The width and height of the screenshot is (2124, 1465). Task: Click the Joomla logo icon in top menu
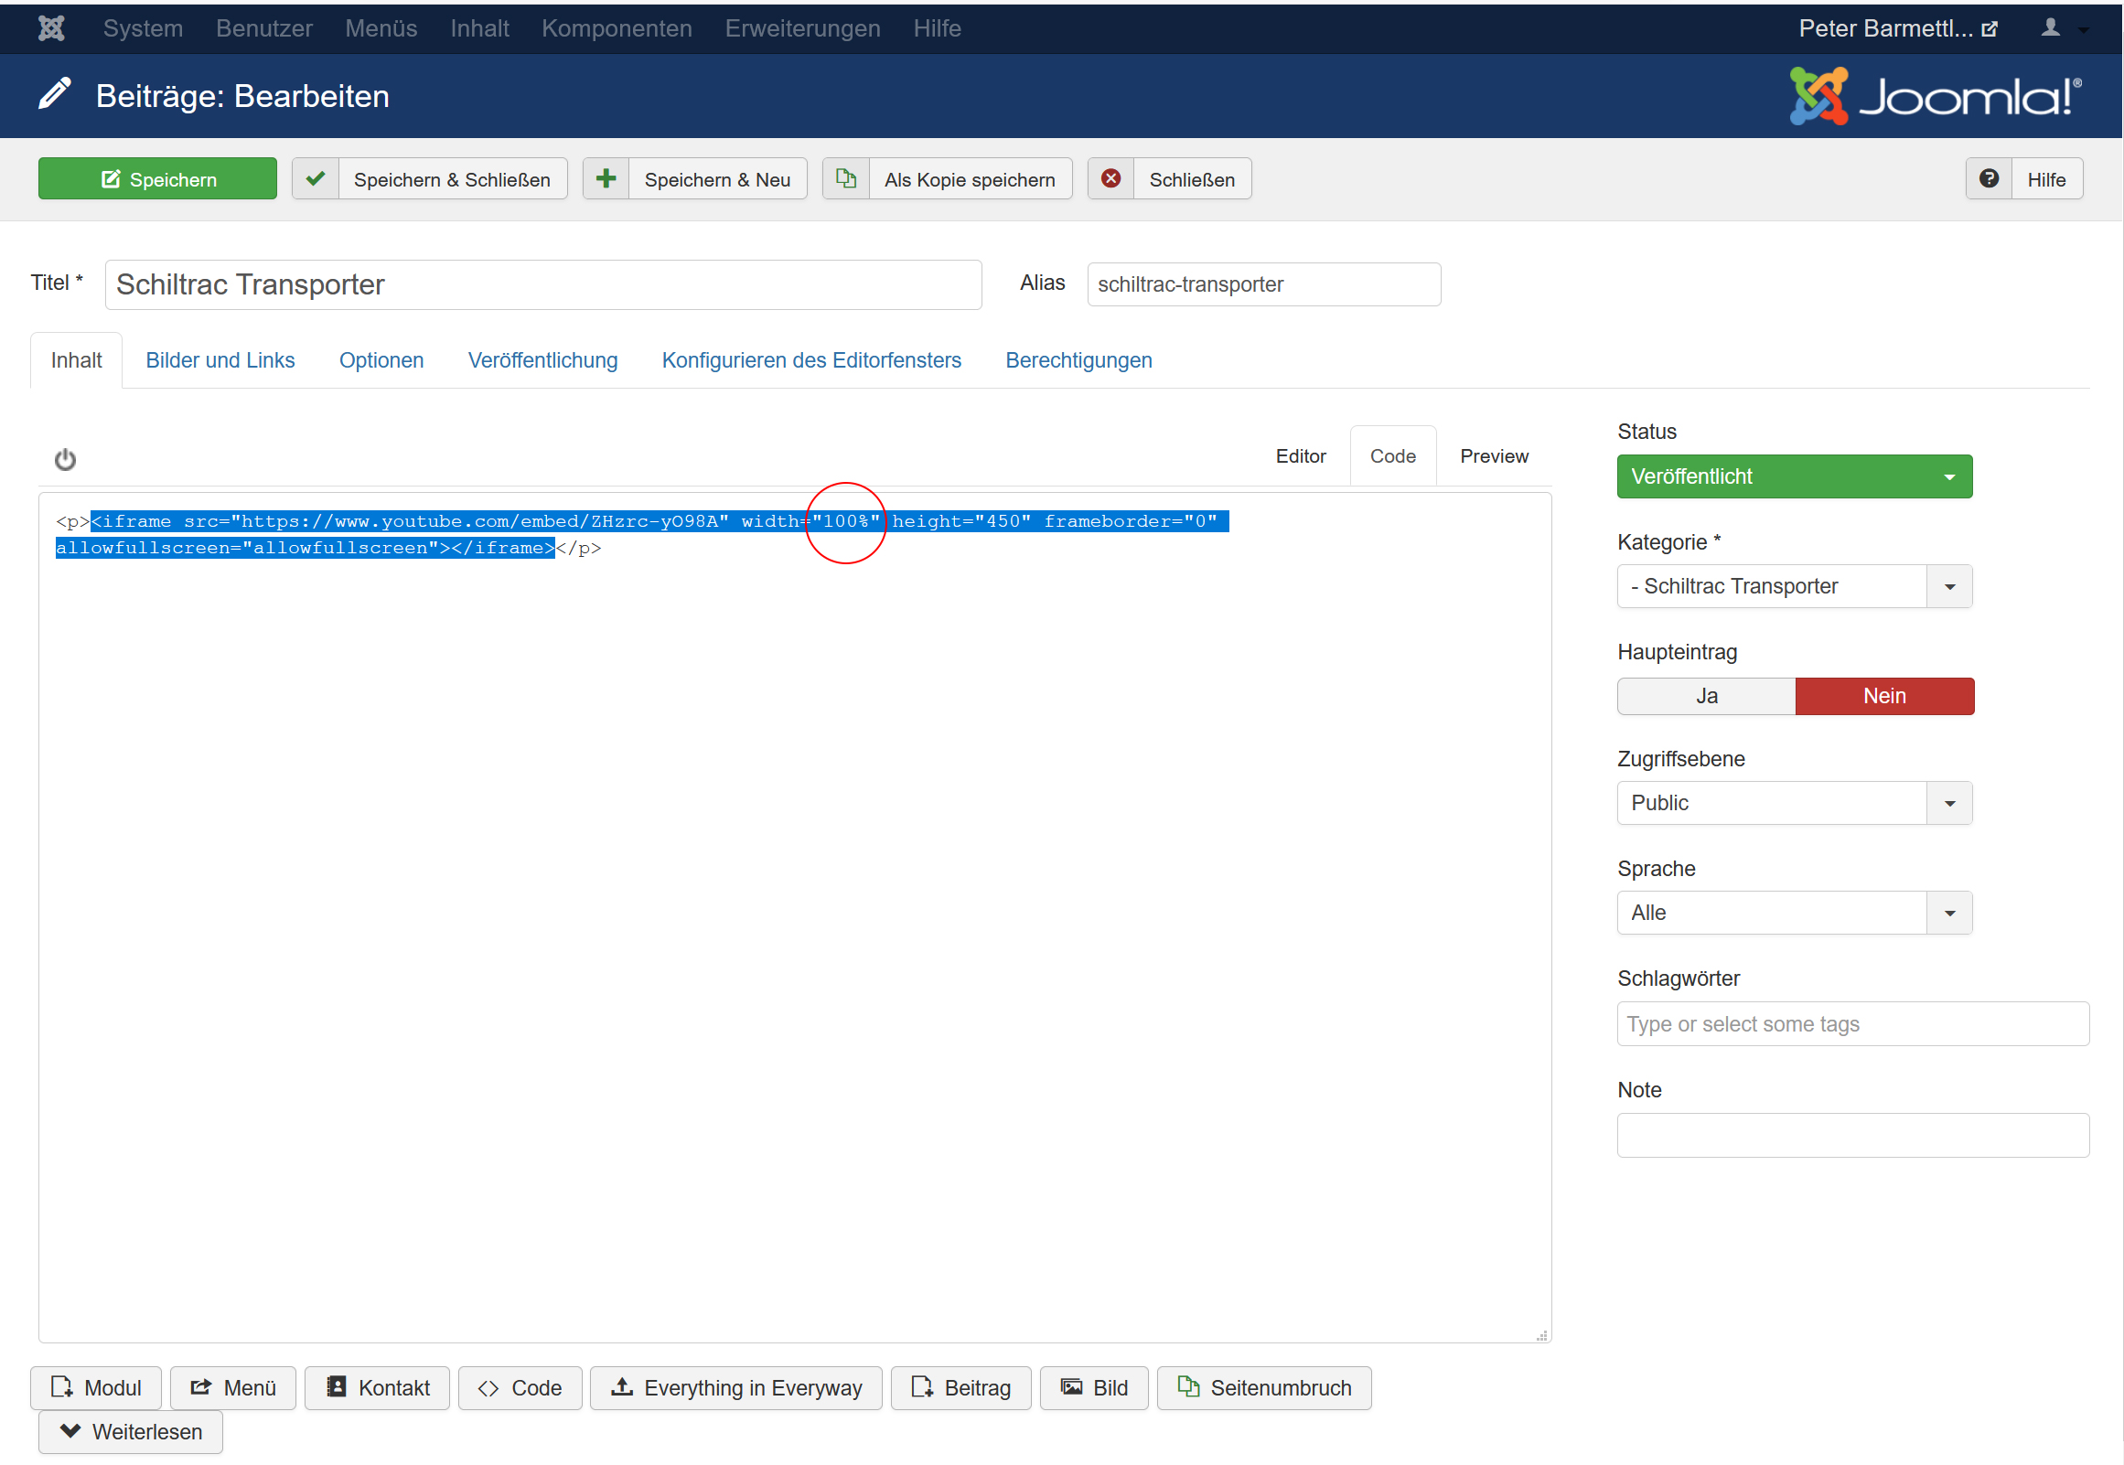51,28
